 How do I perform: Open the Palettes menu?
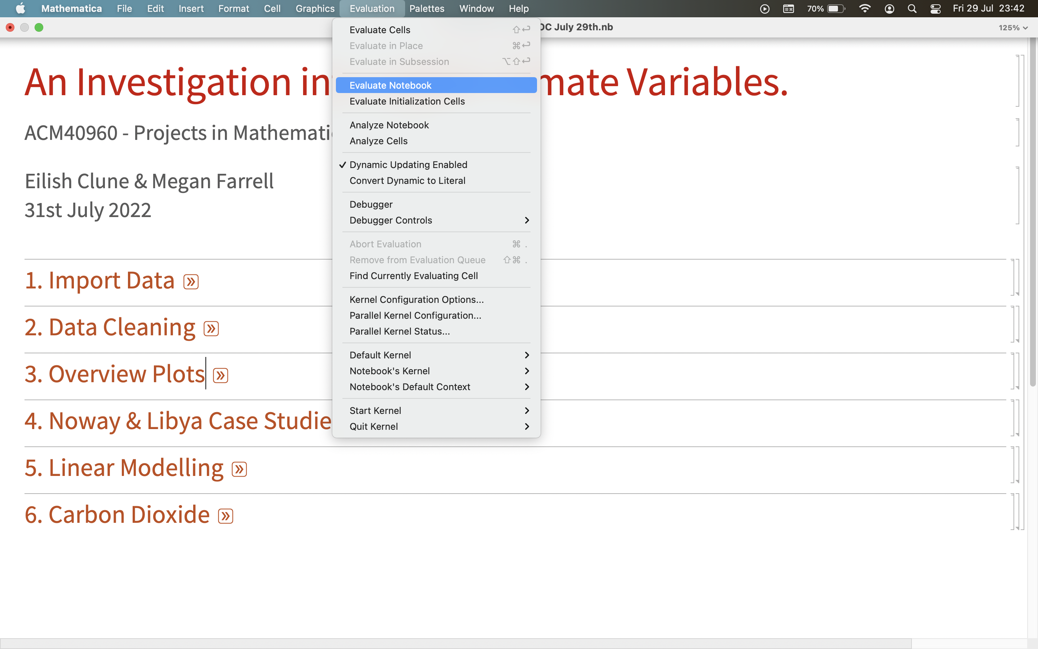[427, 9]
